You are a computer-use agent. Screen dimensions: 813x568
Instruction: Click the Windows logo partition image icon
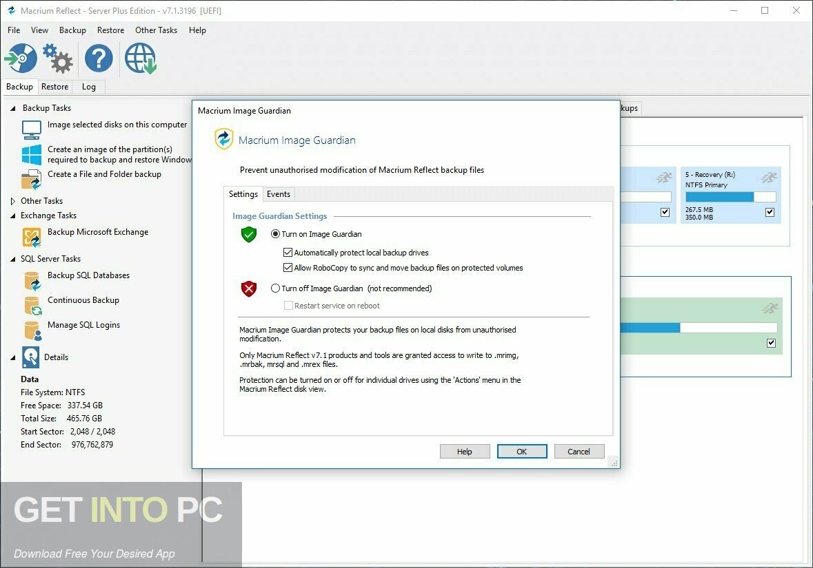tap(32, 154)
